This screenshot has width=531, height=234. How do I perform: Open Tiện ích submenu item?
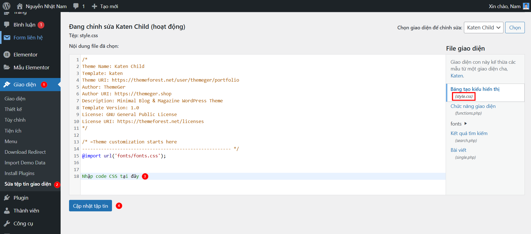click(13, 131)
